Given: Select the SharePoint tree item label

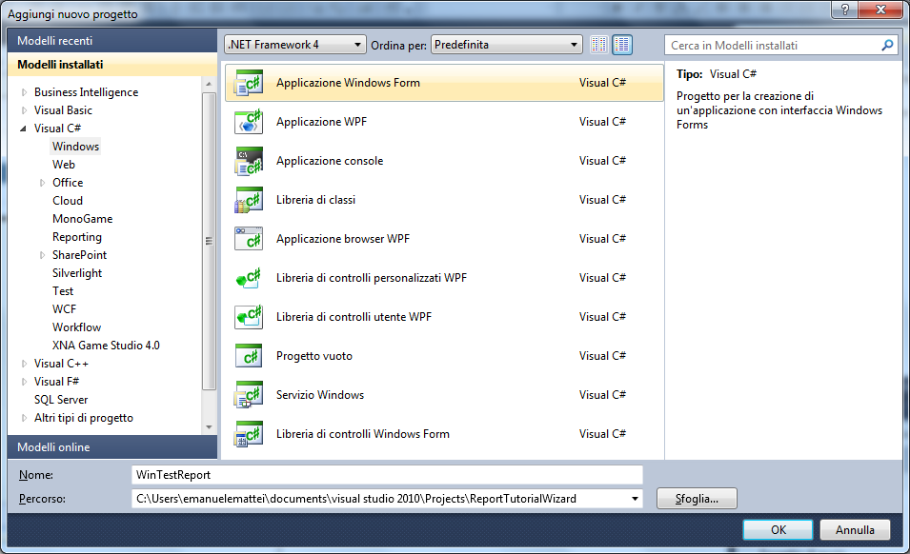Looking at the screenshot, I should pos(79,255).
